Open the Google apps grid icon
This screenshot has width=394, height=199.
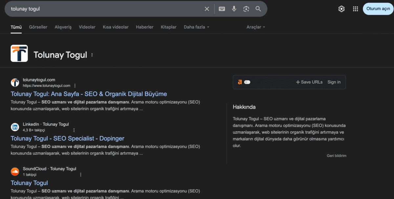tap(356, 9)
